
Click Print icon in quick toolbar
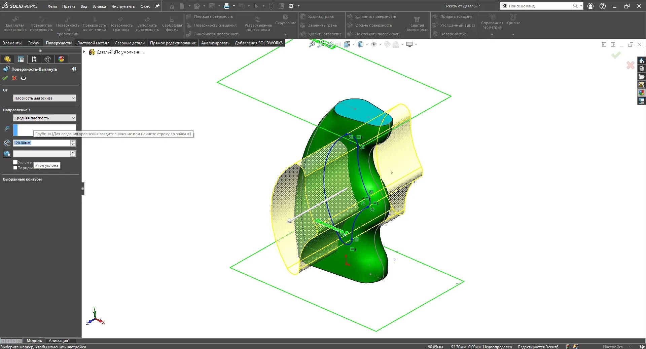(x=227, y=6)
